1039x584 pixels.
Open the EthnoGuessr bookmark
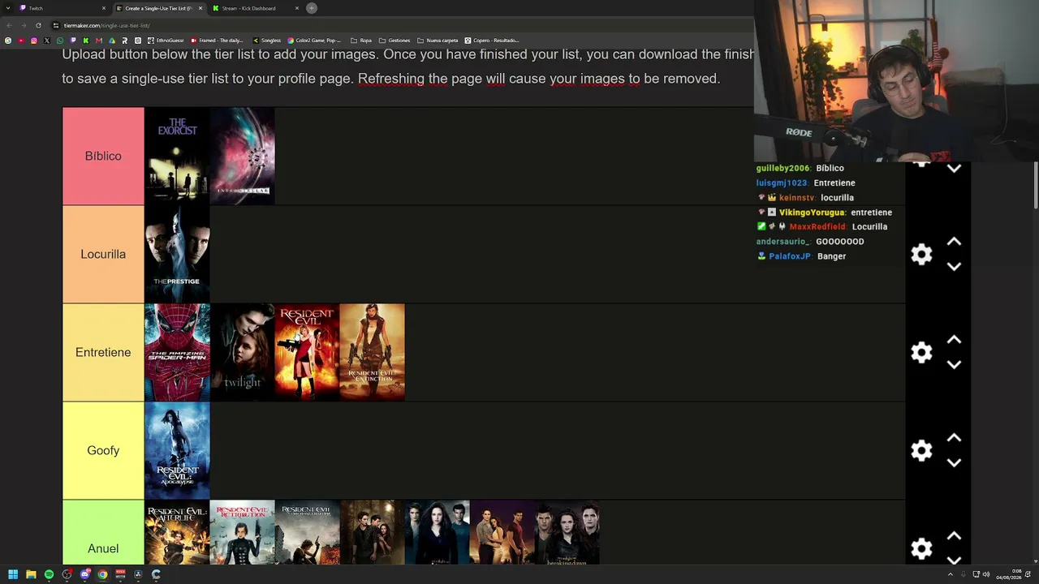click(x=166, y=41)
